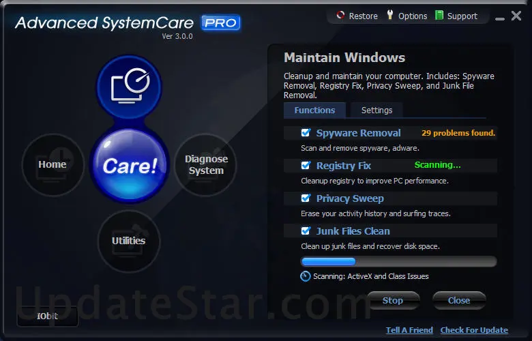Viewport: 532px width, 341px height.
Task: Uncheck the Spyware Removal checkbox
Action: (x=306, y=133)
